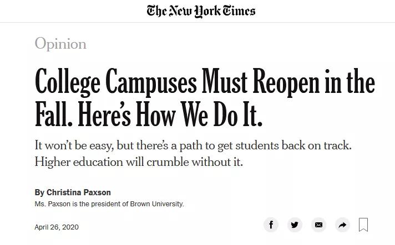Email this article via envelope icon
This screenshot has height=245, width=395.
coord(318,225)
